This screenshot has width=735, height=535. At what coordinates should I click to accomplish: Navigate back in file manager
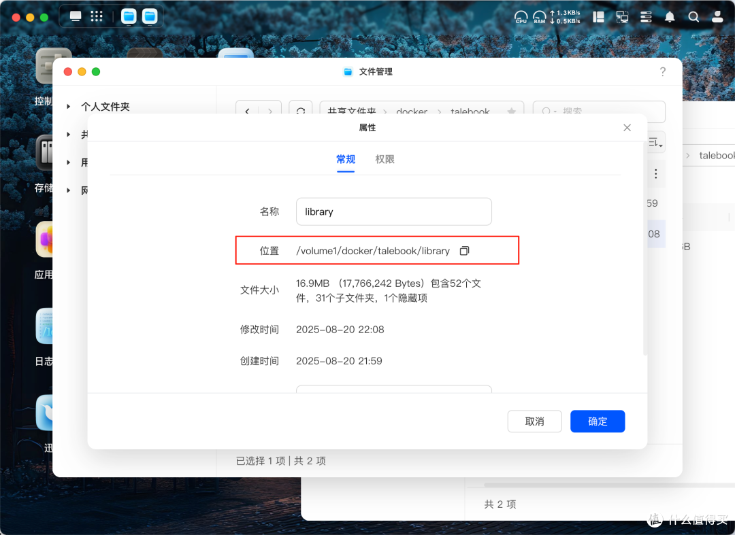pos(247,111)
